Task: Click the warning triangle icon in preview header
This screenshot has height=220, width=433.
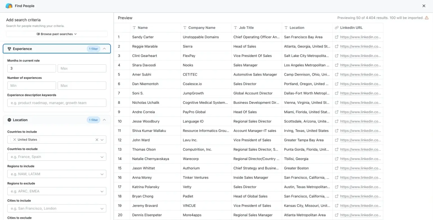Action: coord(427,18)
